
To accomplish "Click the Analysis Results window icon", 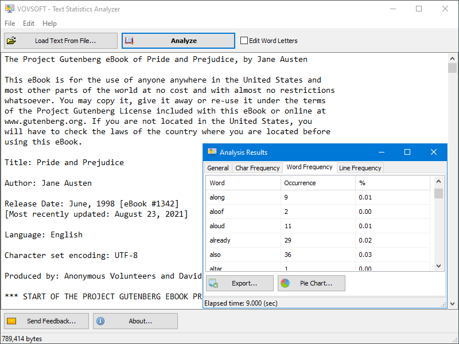I will [x=211, y=152].
